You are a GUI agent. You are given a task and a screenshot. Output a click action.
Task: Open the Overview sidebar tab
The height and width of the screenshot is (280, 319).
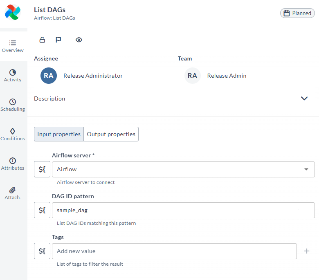pyautogui.click(x=13, y=46)
